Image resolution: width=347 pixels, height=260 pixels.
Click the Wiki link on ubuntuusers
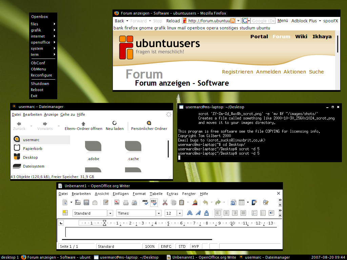point(301,37)
